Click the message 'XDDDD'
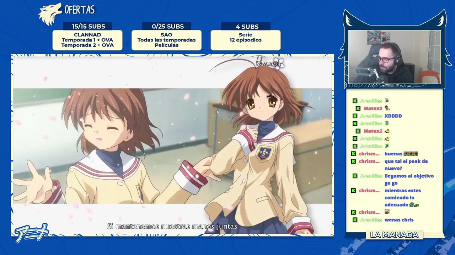Screen dimensions: 455x255 (x=393, y=116)
